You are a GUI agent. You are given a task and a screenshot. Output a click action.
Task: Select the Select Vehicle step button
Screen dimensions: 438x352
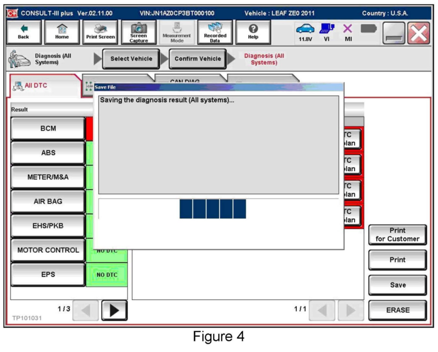pos(131,59)
